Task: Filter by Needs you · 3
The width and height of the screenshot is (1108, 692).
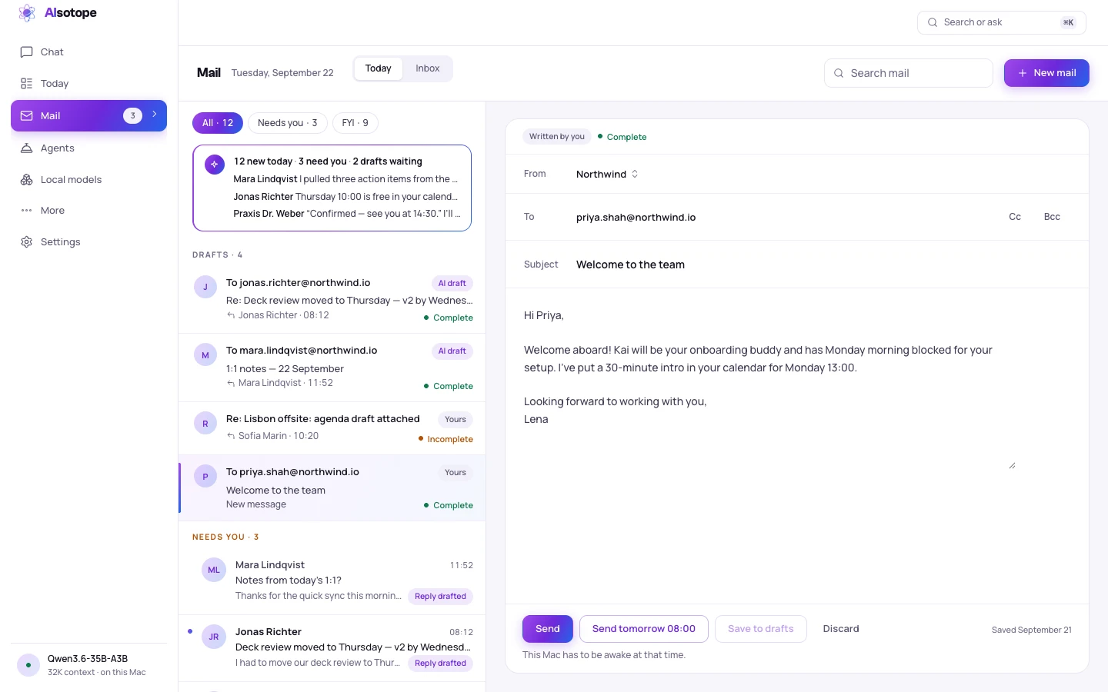Action: click(288, 123)
